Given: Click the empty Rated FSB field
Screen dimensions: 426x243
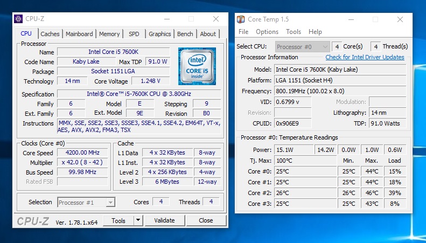Looking at the screenshot, I should (82, 182).
